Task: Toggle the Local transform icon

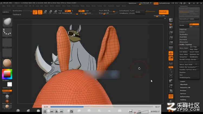Action: pyautogui.click(x=171, y=58)
